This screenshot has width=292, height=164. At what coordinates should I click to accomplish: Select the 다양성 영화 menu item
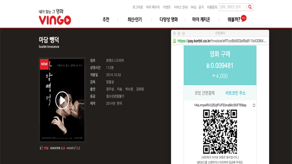(168, 20)
